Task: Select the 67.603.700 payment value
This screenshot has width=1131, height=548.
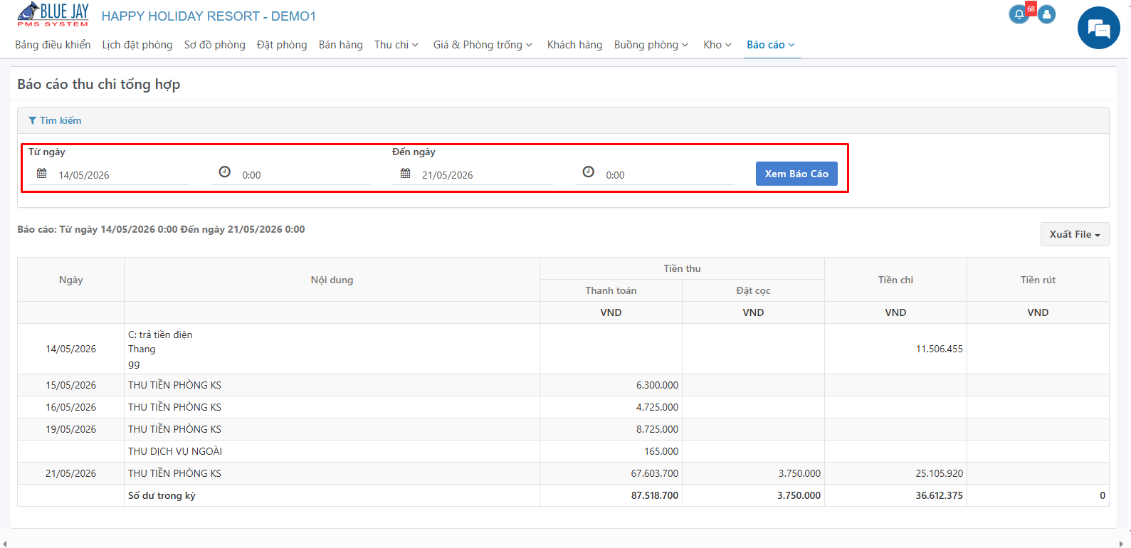Action: point(655,473)
